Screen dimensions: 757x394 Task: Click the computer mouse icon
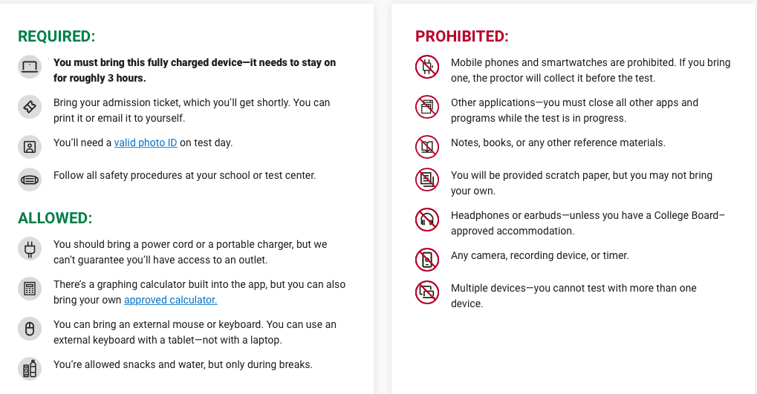coord(30,329)
